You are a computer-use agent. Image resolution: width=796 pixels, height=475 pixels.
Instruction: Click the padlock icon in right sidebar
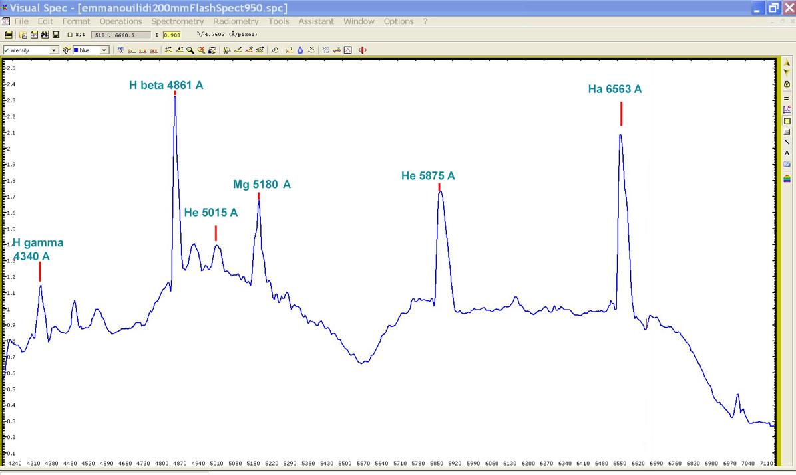[x=787, y=84]
